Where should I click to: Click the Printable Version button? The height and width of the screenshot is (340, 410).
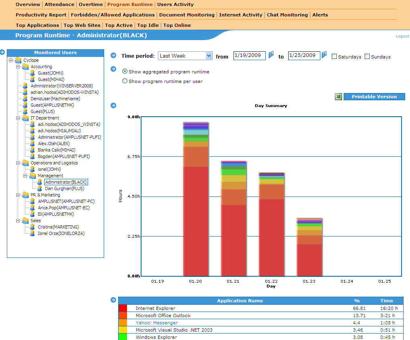coord(374,97)
